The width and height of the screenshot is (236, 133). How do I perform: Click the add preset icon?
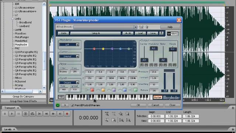(141, 27)
